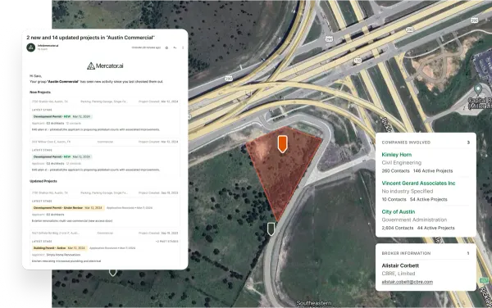Click "Project Created: Sep 19, 2023" on Enfield Rd card
Image resolution: width=492 pixels, height=308 pixels.
point(158,233)
